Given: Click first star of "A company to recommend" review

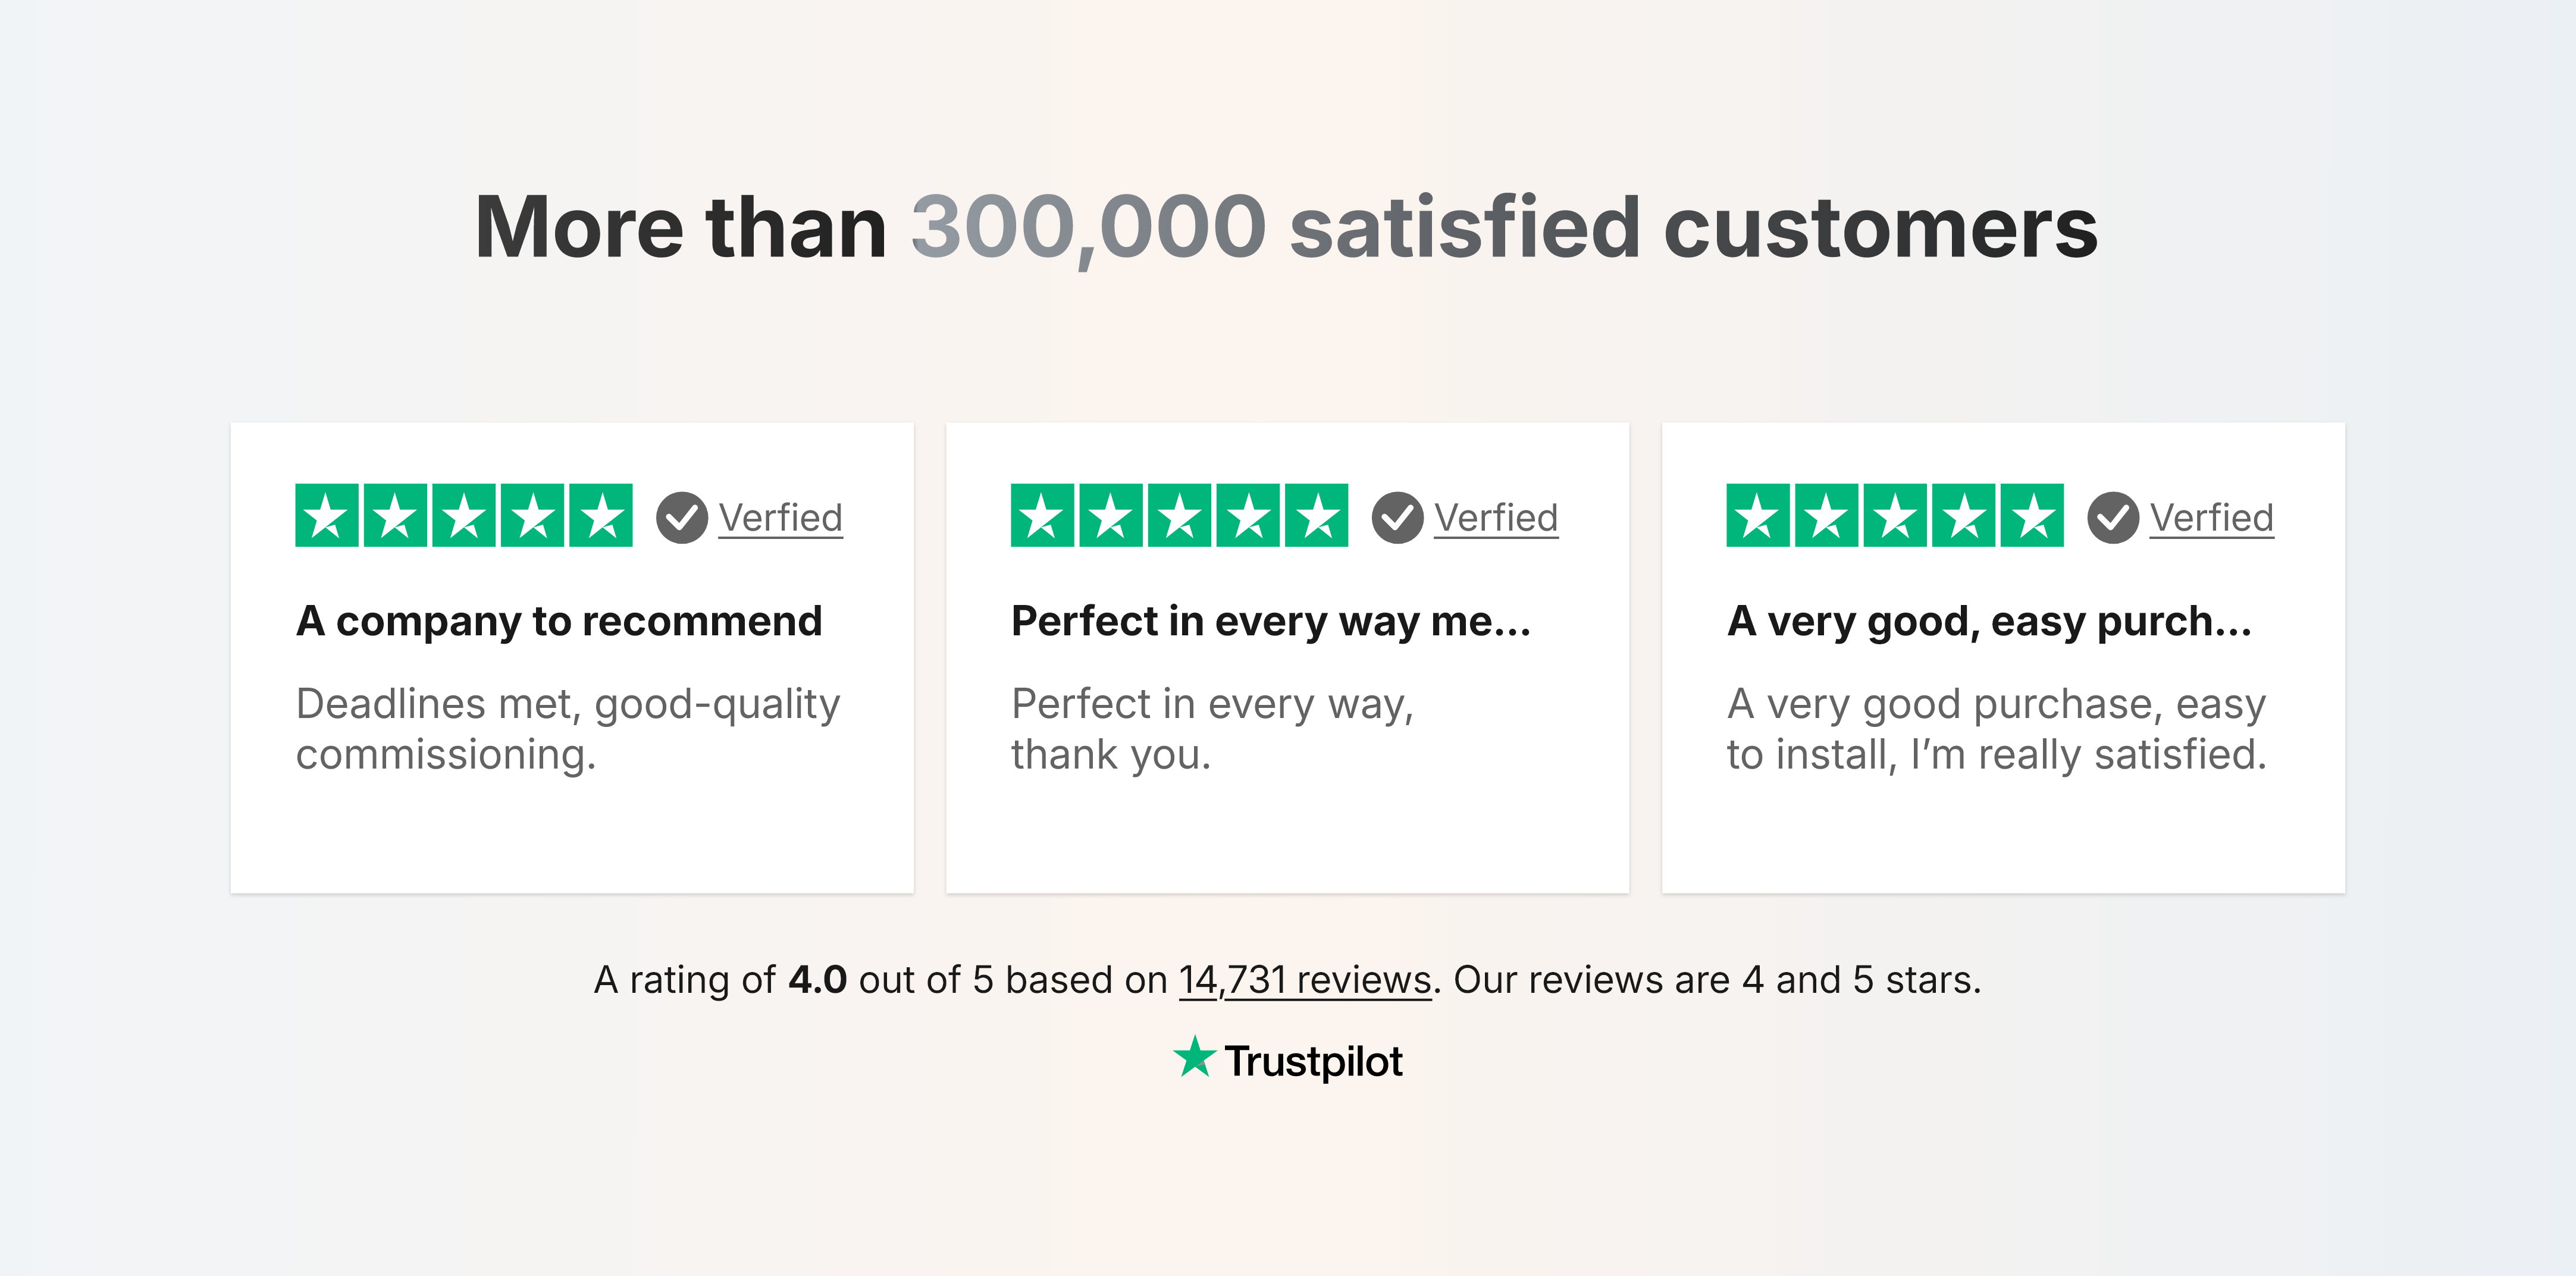Looking at the screenshot, I should point(327,516).
